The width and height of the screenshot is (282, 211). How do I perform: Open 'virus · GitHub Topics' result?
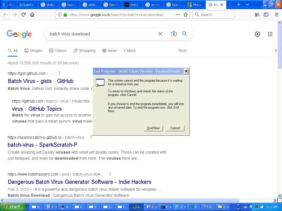click(37, 109)
